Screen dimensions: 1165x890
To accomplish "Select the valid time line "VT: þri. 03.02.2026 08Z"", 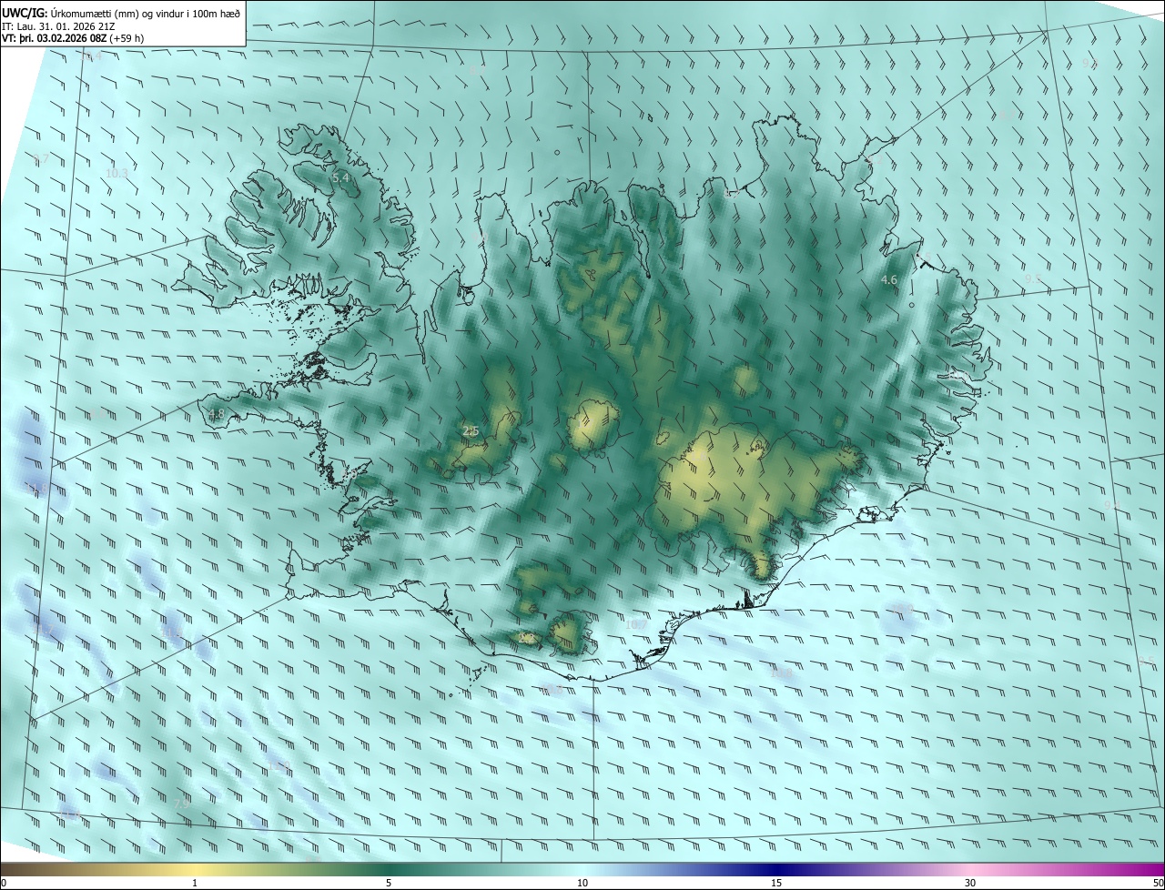I will (56, 38).
